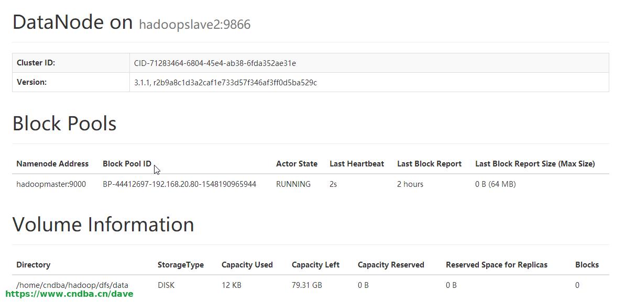Click the Actor State column header

(x=297, y=164)
